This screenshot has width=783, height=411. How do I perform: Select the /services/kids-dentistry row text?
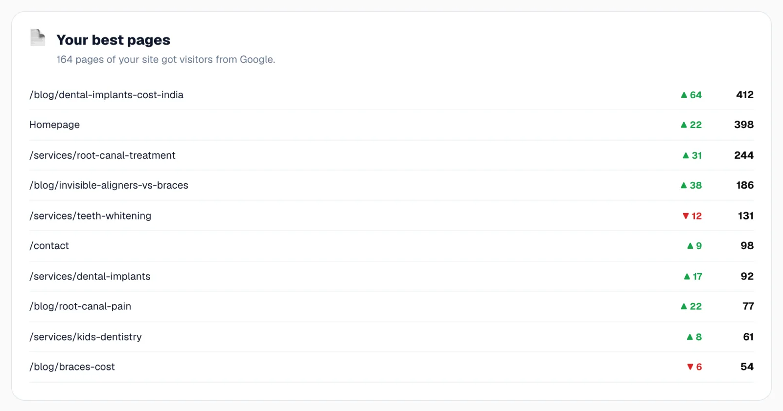(86, 337)
